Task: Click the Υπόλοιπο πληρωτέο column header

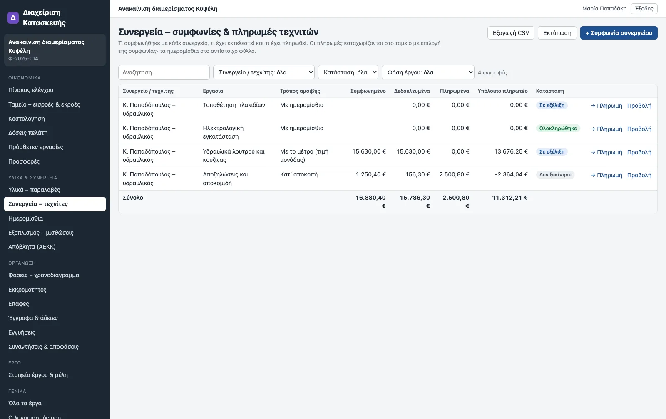Action: [502, 91]
